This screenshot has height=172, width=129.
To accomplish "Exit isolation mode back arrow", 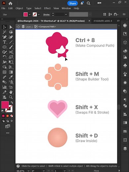I will tap(18, 27).
